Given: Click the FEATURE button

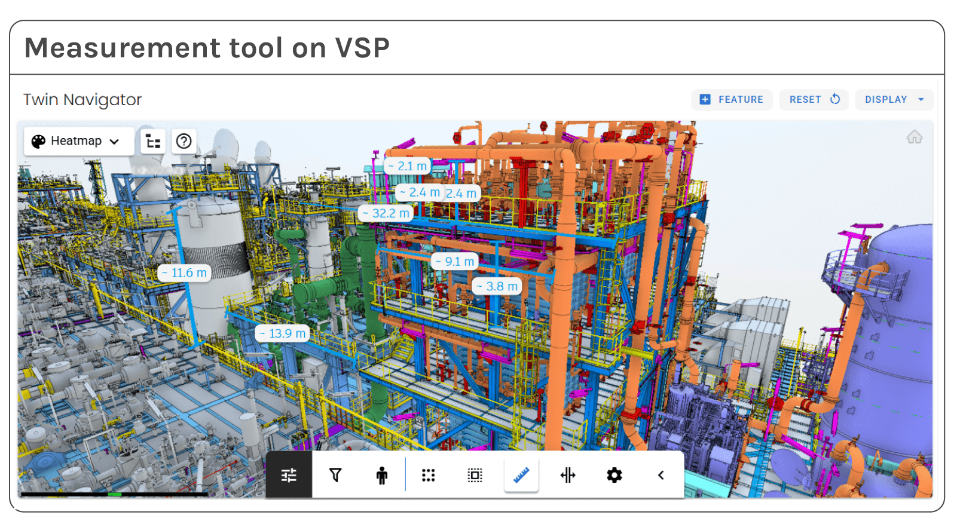Looking at the screenshot, I should pyautogui.click(x=732, y=100).
